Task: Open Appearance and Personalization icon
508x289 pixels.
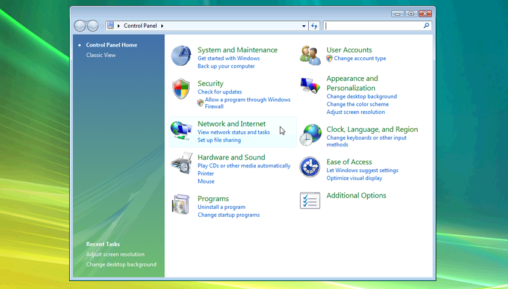Action: [x=310, y=85]
